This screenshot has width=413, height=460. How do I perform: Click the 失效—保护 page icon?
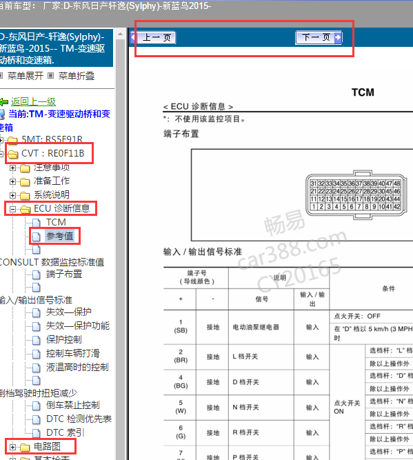pos(37,312)
